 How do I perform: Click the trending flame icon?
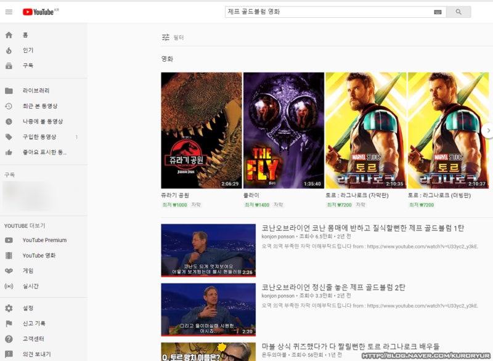(x=9, y=51)
